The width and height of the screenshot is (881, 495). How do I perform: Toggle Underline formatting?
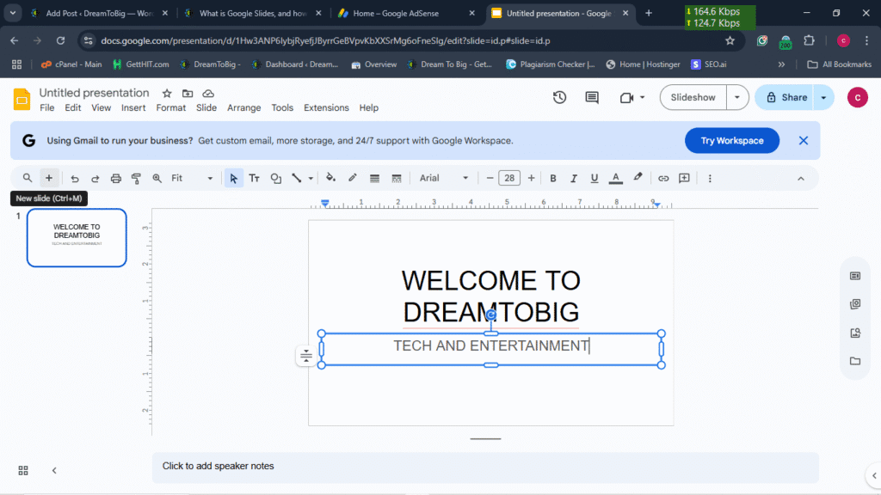(x=595, y=178)
